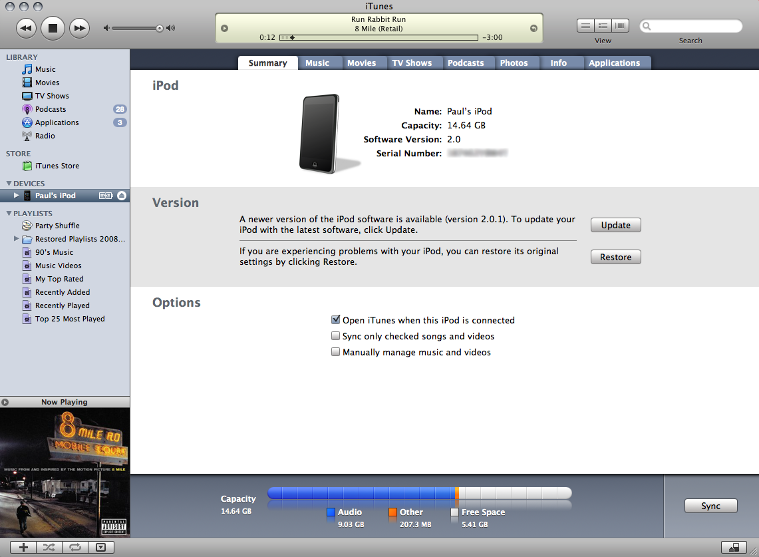Adjust the volume slider knob
Image resolution: width=759 pixels, height=557 pixels.
(x=159, y=28)
